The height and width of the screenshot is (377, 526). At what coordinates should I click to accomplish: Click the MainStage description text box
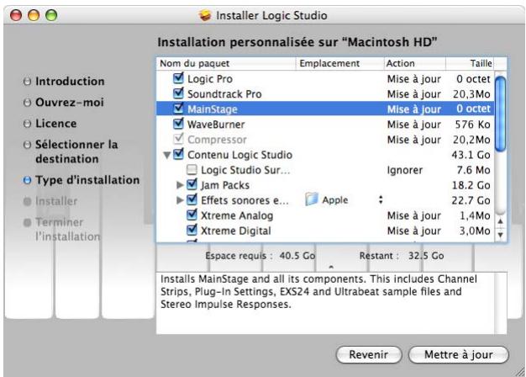(331, 303)
